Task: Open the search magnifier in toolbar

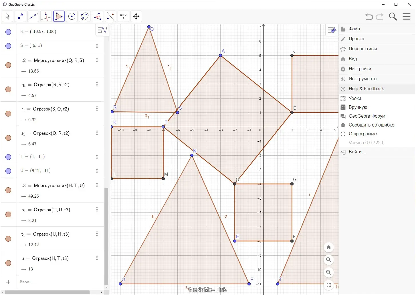Action: (x=393, y=17)
